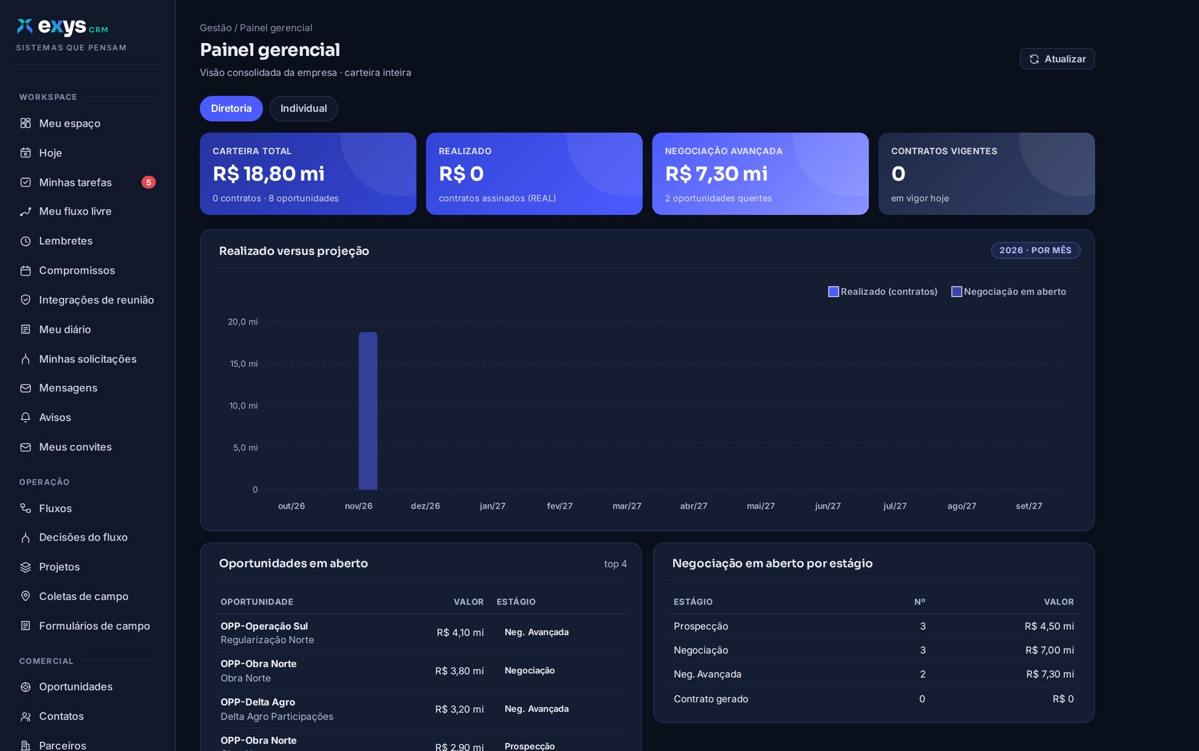
Task: Toggle Realizado (contratos) legend swatch
Action: [x=833, y=292]
